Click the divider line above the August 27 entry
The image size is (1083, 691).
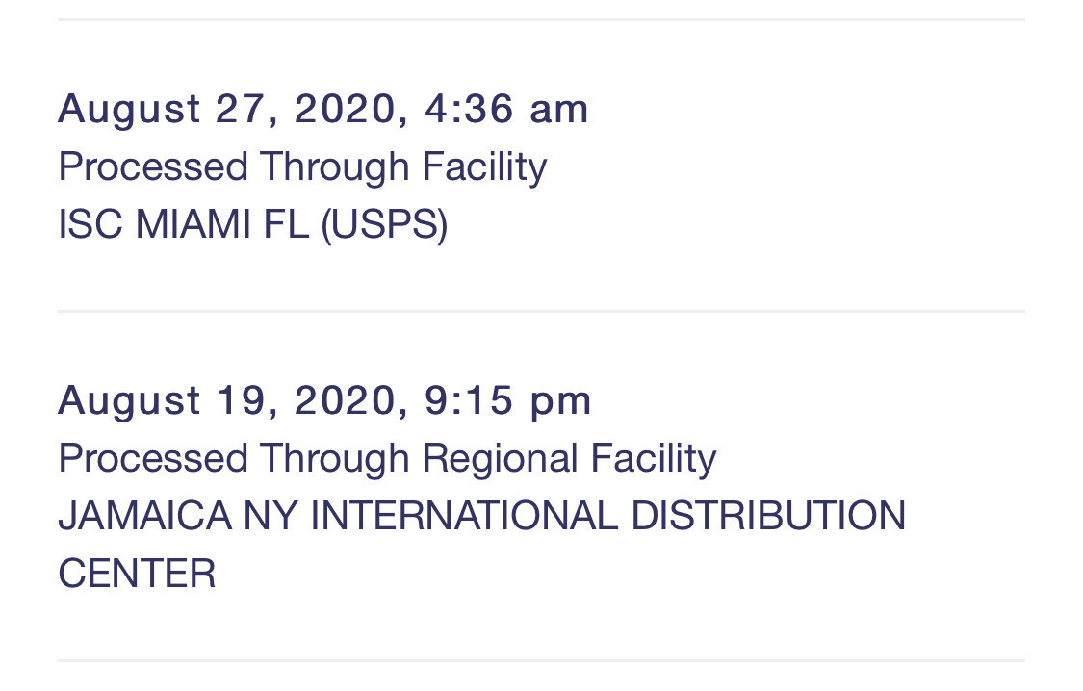[541, 20]
